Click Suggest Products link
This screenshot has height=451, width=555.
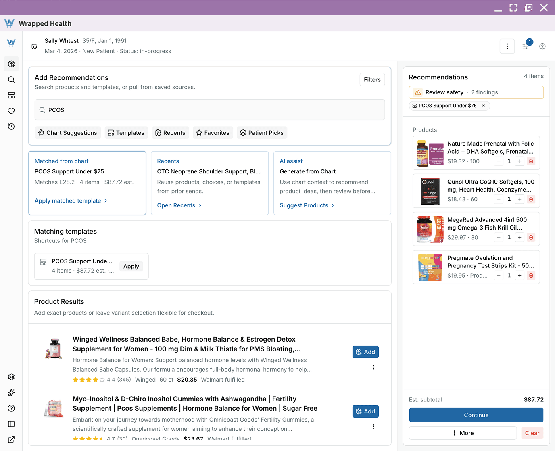[307, 205]
